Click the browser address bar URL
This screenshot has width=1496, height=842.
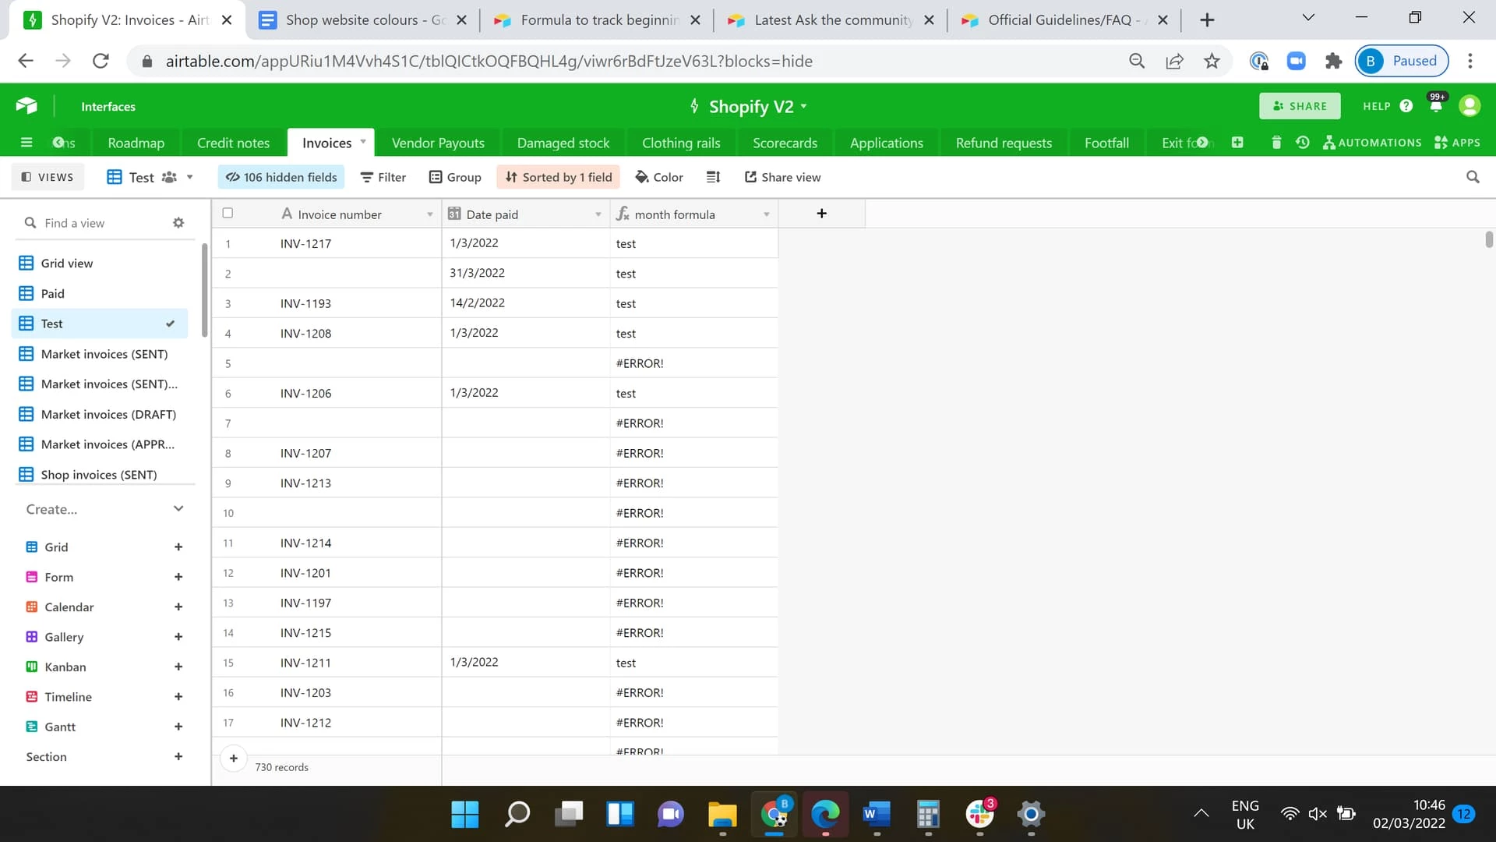[x=489, y=61]
